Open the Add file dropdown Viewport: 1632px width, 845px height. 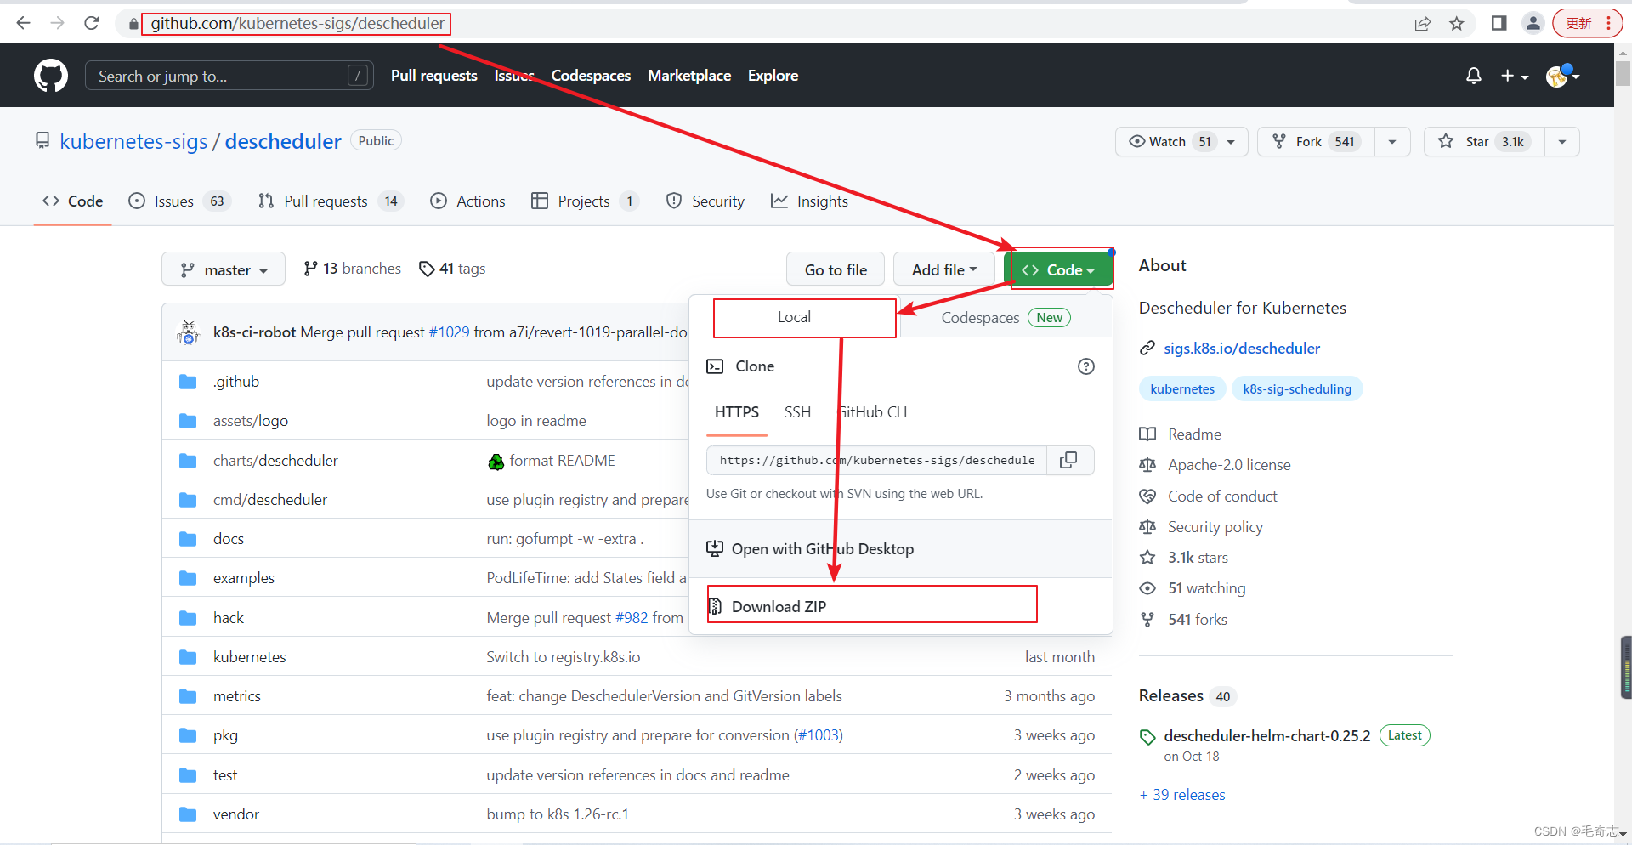click(x=944, y=269)
